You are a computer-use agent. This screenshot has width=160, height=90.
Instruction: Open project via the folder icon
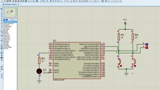pos(5,1)
